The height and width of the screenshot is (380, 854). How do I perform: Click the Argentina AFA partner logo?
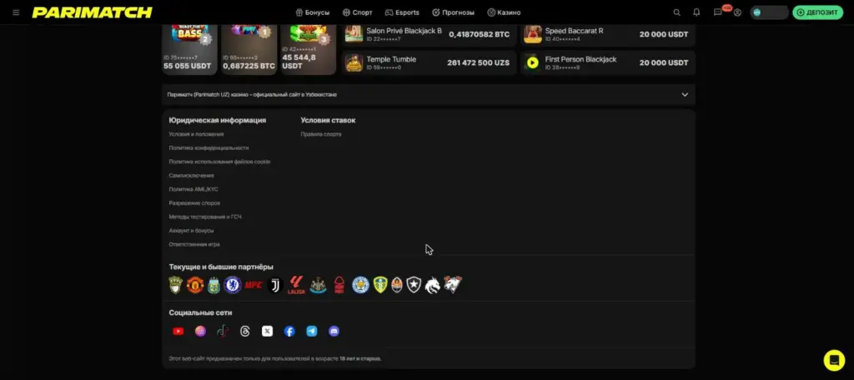tap(214, 285)
